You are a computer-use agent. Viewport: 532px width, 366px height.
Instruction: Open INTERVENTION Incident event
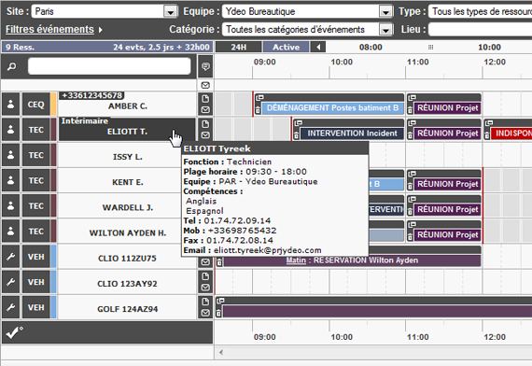(352, 134)
